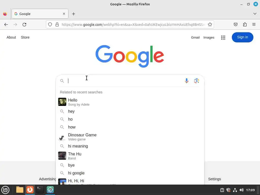The height and width of the screenshot is (195, 260).
Task: Reload the page with the refresh icon
Action: click(x=24, y=25)
